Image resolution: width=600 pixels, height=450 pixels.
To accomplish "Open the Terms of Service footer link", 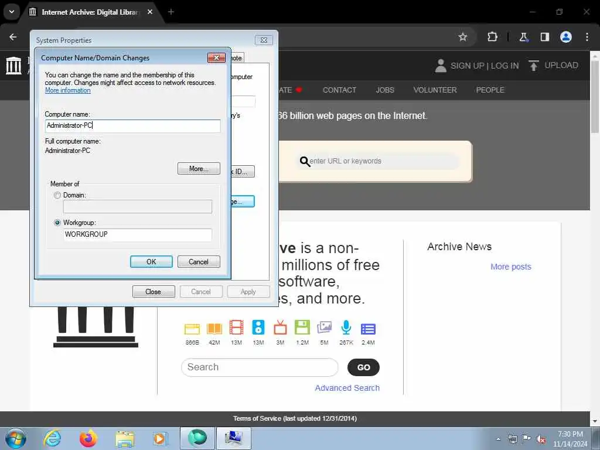I will pyautogui.click(x=295, y=418).
